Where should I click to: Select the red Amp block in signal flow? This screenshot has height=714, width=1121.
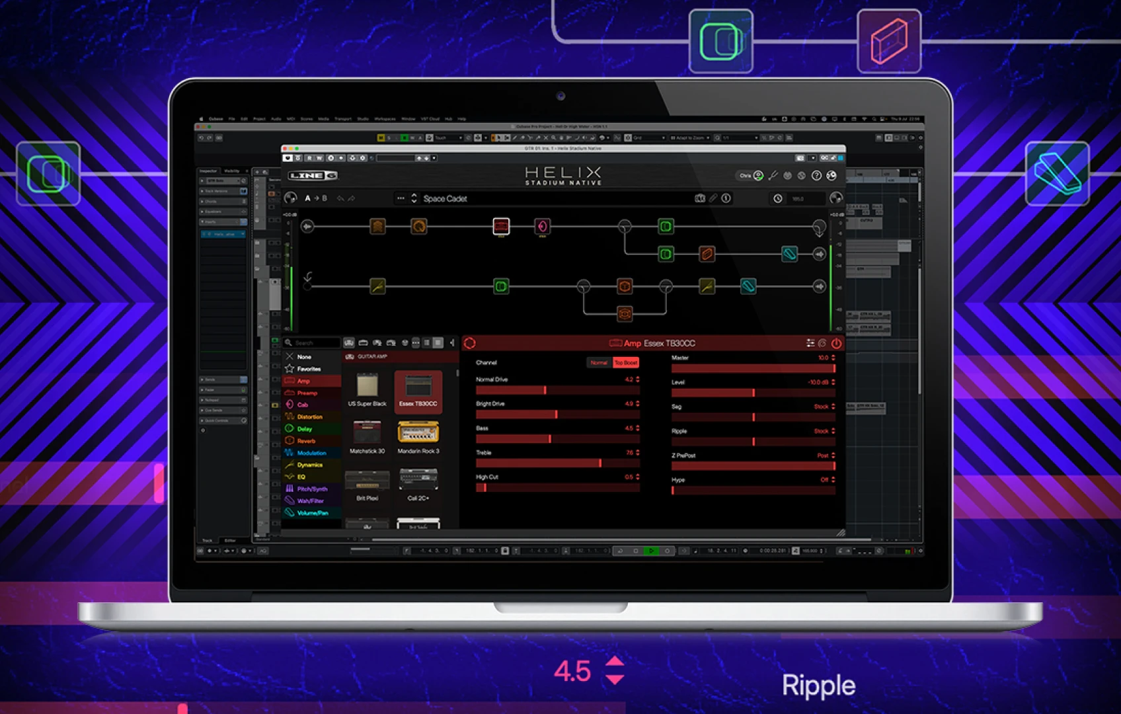501,227
